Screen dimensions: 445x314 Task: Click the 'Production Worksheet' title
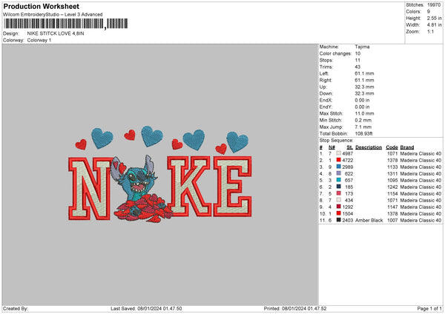point(41,6)
